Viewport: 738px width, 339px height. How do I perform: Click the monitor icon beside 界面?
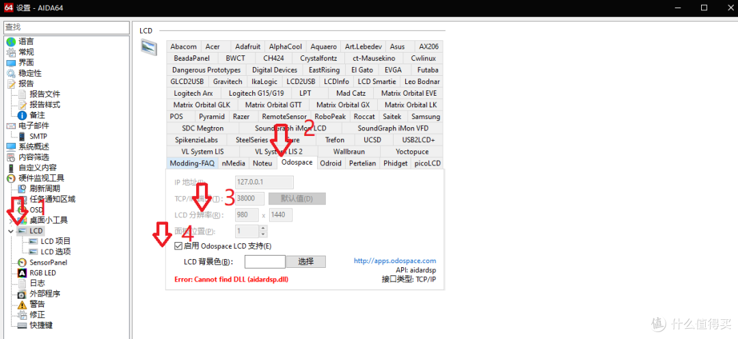coord(11,63)
